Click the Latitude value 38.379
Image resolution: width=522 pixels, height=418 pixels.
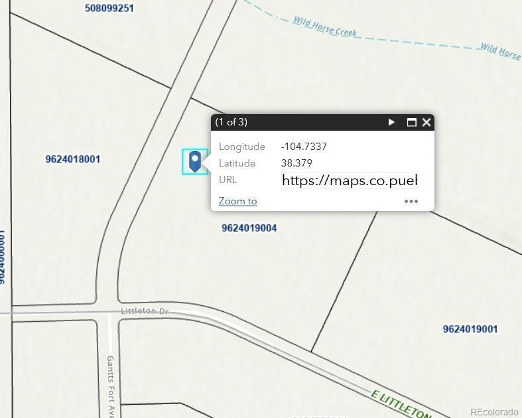296,163
